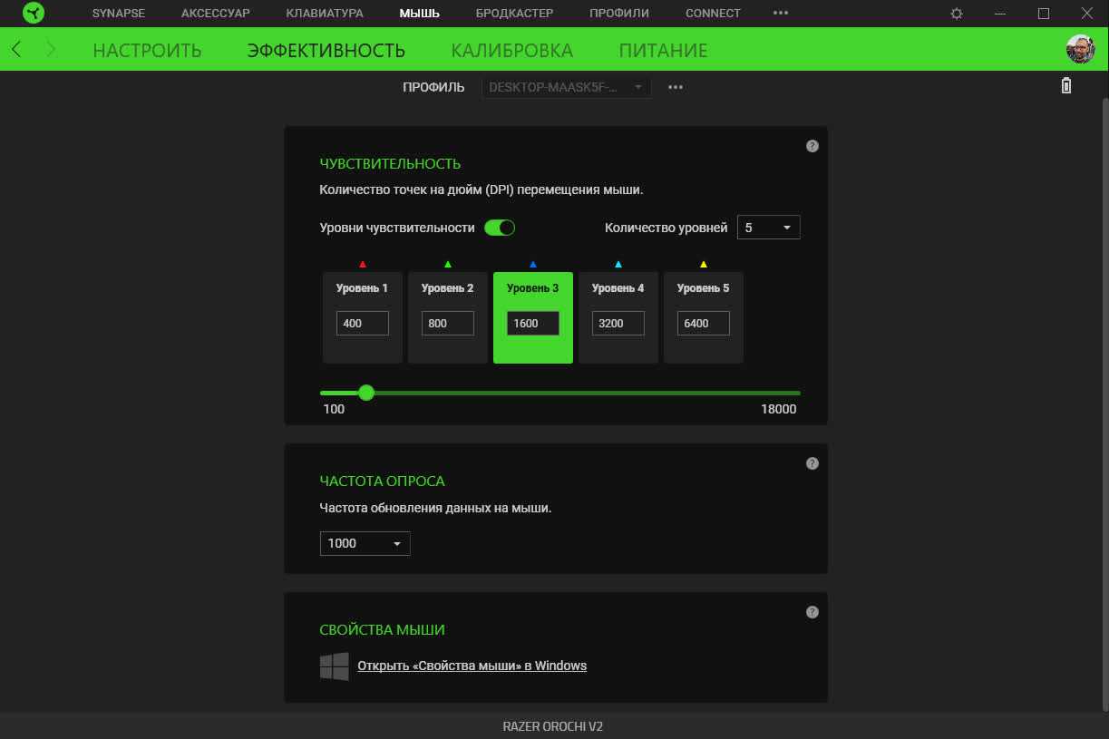This screenshot has width=1109, height=739.
Task: Click the Razer logo icon
Action: point(34,14)
